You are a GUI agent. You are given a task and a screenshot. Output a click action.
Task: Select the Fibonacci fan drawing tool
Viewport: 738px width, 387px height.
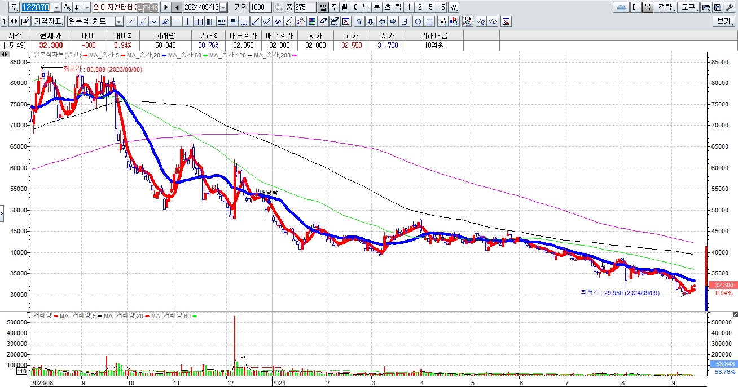point(165,21)
